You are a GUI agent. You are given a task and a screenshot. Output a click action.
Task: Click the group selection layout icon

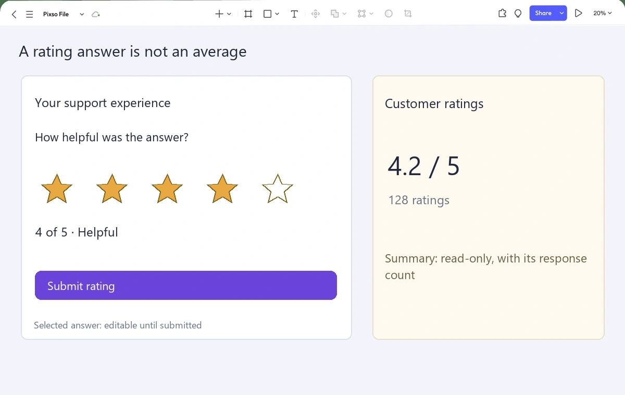point(362,14)
